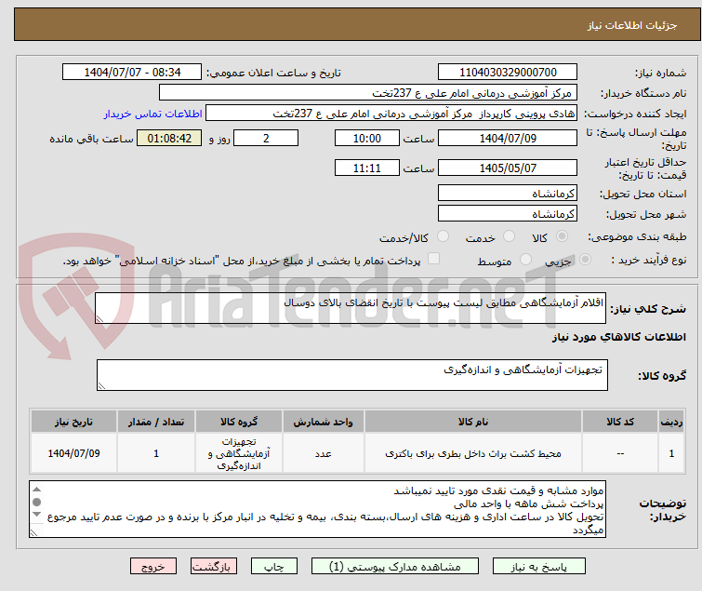
Task: Select the کالا radio button
Action: (x=562, y=236)
